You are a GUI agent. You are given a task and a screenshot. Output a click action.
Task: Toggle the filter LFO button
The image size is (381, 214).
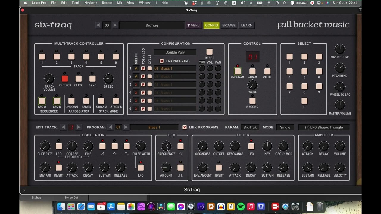(x=251, y=146)
